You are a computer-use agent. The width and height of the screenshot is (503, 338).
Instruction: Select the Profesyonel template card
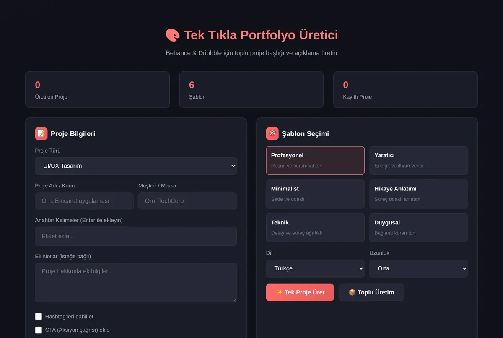point(315,160)
